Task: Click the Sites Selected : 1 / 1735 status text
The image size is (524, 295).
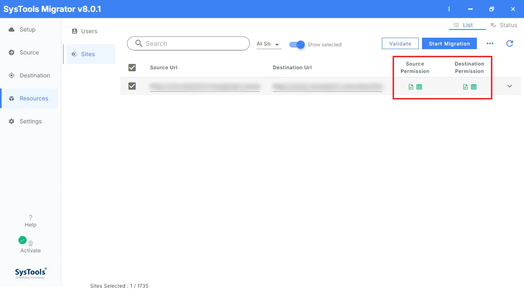Action: [119, 286]
